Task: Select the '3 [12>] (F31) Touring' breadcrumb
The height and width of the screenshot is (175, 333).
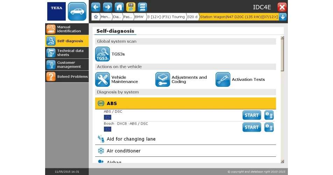Action: tap(166, 17)
